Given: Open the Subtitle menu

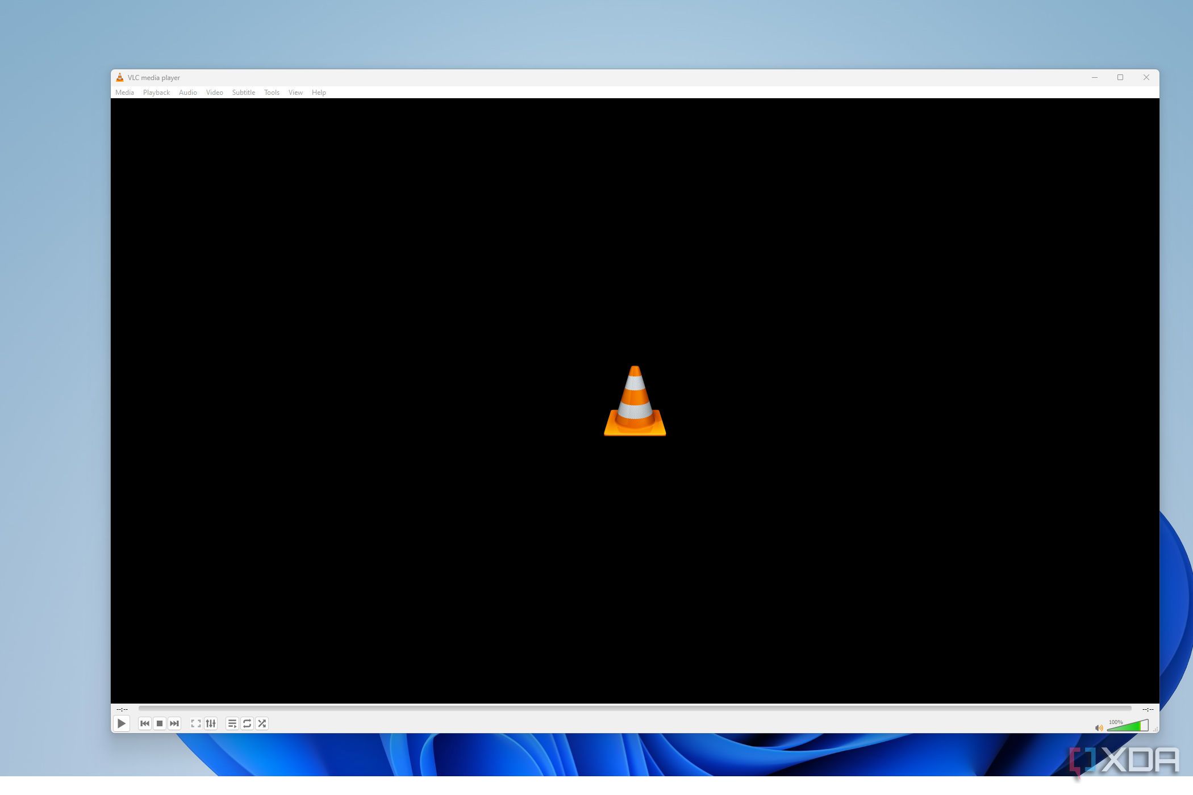Looking at the screenshot, I should (x=243, y=92).
